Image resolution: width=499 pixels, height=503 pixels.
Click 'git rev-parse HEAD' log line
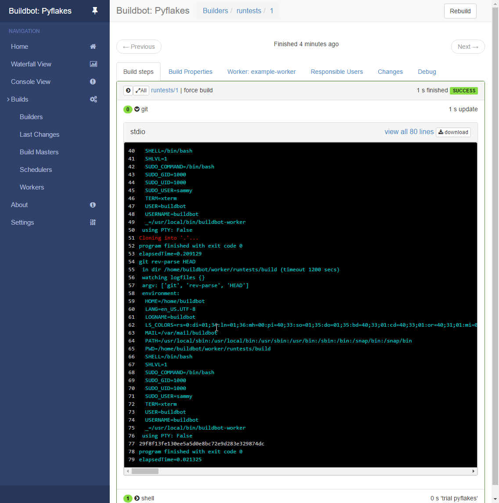click(x=167, y=262)
